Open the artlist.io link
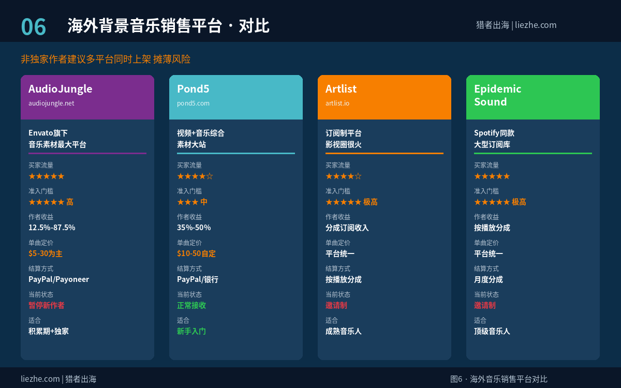 tap(337, 103)
